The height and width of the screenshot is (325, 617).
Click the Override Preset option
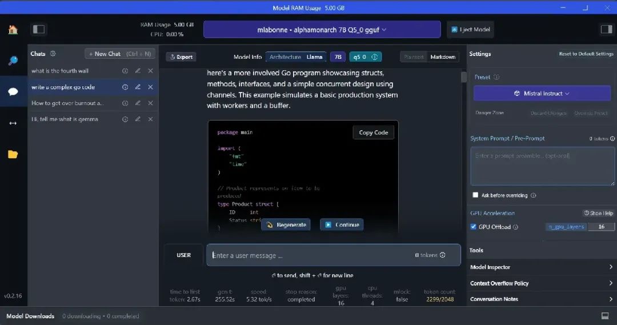(591, 113)
